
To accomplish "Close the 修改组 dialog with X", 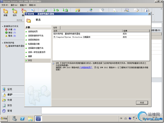I will click(149, 14).
